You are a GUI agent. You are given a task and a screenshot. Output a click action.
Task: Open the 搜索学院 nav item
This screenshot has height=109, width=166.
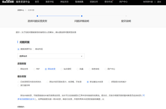pos(50,2)
